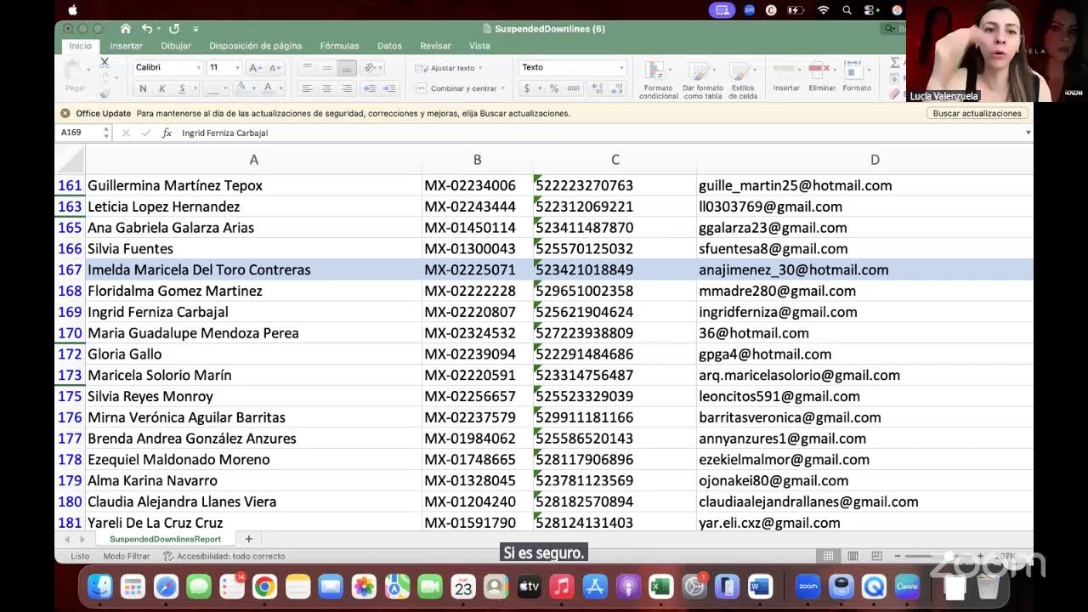Image resolution: width=1088 pixels, height=612 pixels.
Task: Cut selection with the scissors icon
Action: click(105, 63)
